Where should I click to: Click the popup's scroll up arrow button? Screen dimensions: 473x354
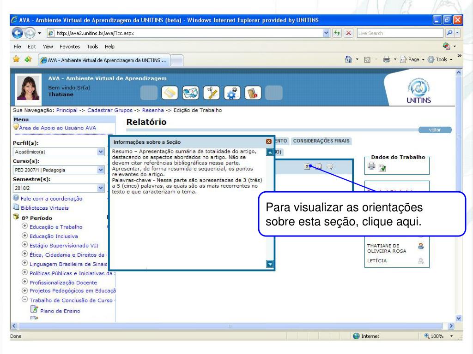click(270, 152)
